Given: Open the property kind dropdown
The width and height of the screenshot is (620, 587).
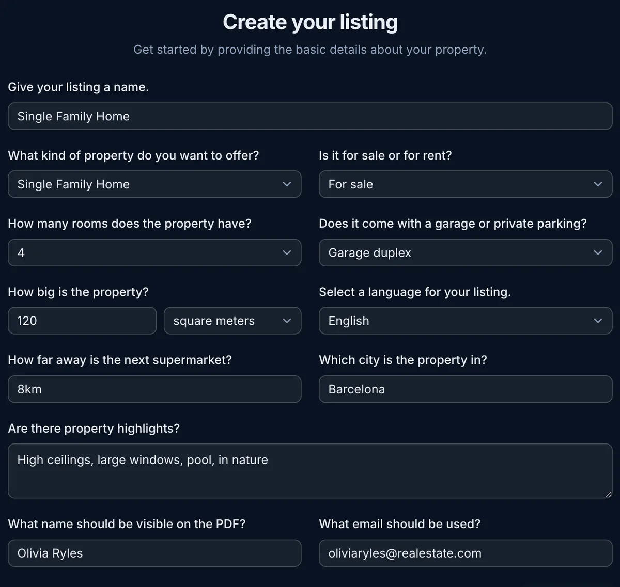Looking at the screenshot, I should point(154,184).
